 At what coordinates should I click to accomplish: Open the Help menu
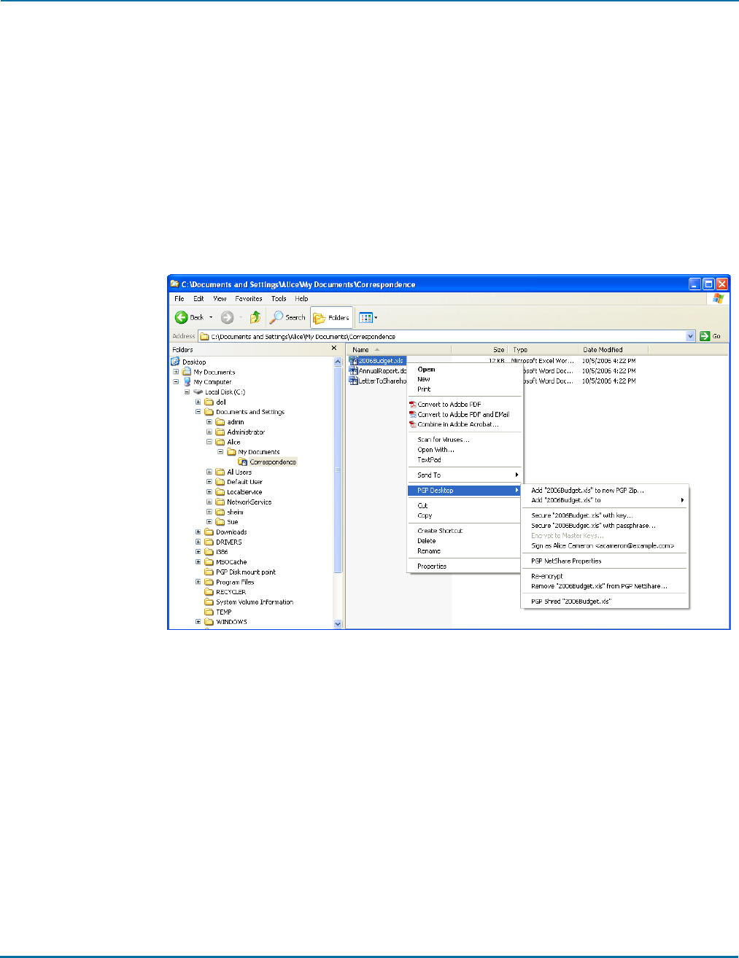(301, 298)
